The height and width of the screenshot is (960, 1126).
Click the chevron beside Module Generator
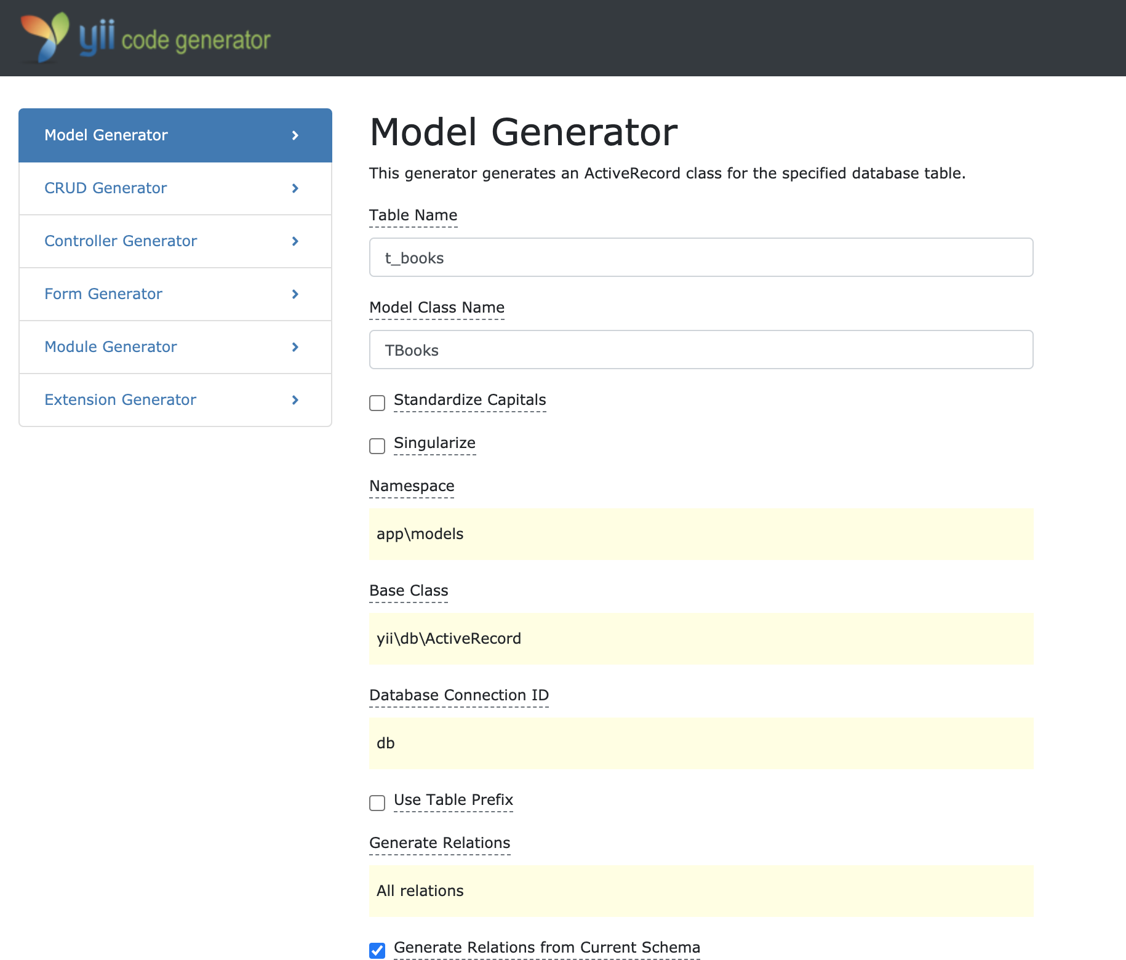point(295,347)
